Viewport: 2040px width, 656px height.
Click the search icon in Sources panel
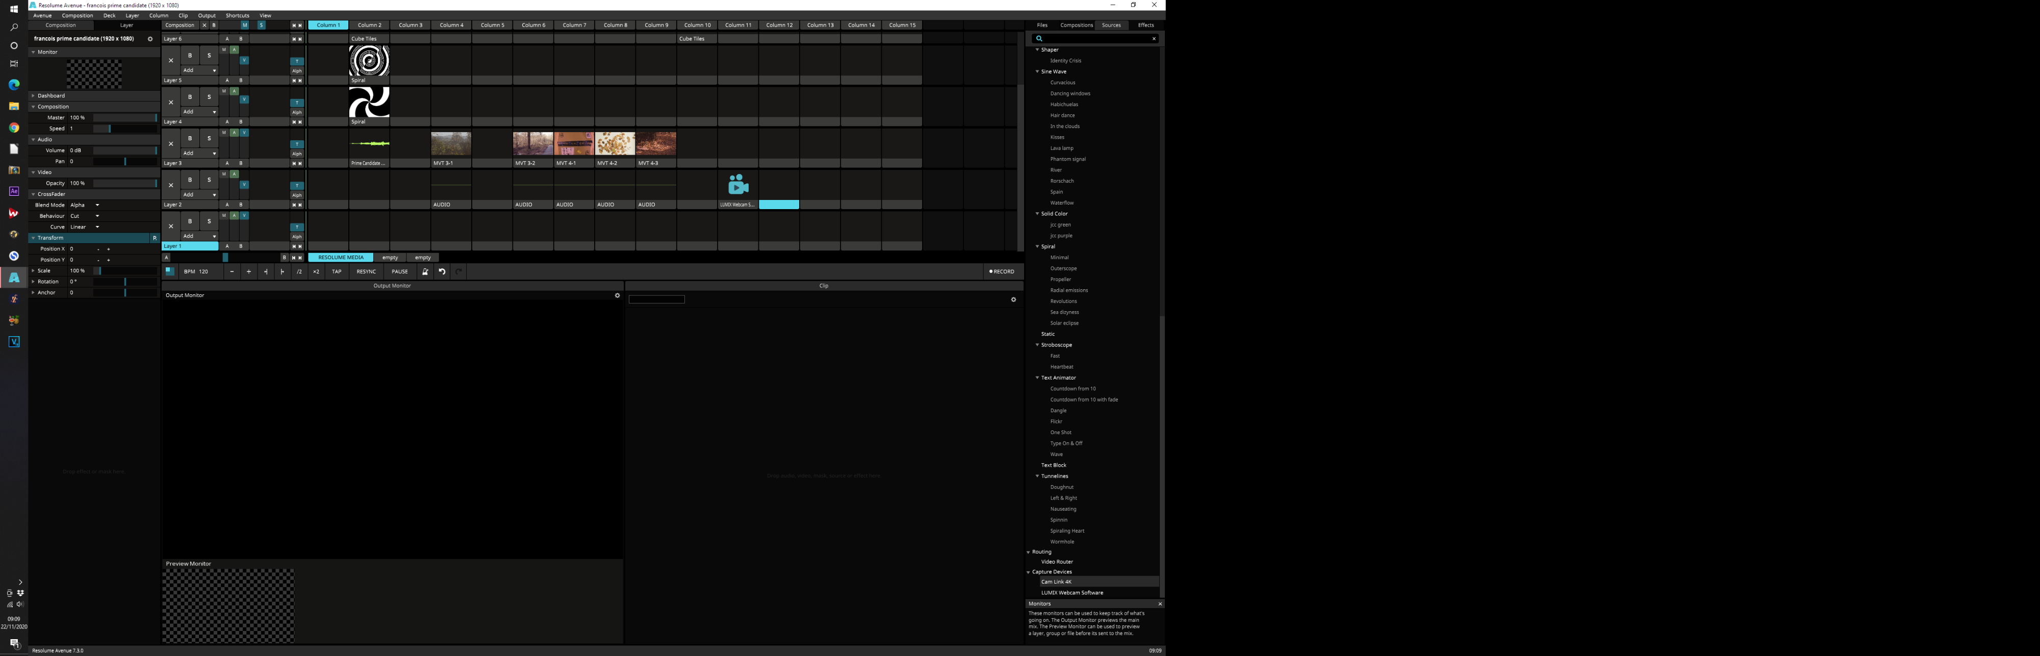pos(1039,39)
